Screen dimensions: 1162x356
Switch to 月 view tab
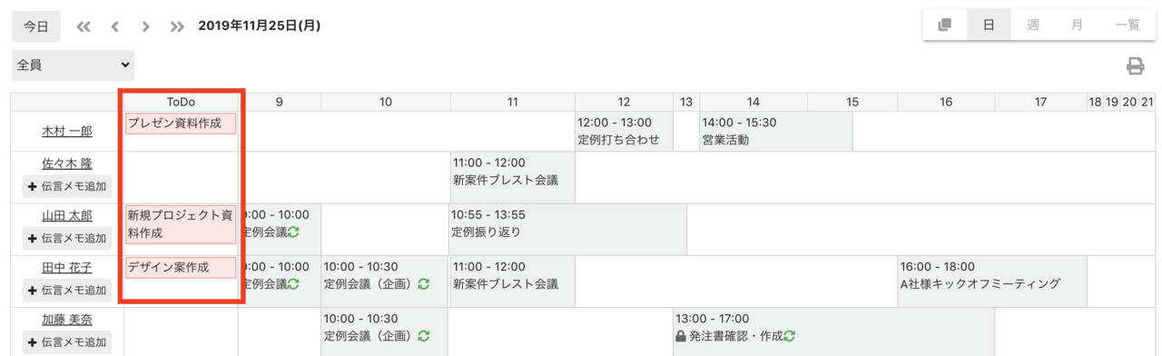(1076, 25)
